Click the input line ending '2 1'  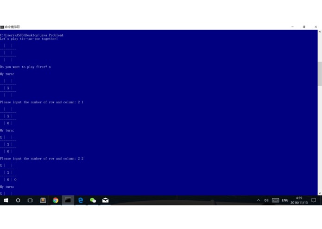pyautogui.click(x=42, y=102)
